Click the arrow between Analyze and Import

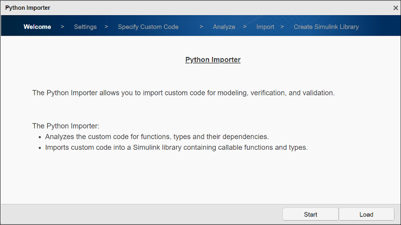coord(245,27)
